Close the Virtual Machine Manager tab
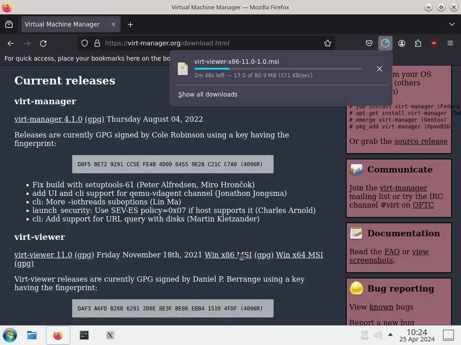This screenshot has width=461, height=345. 113,24
